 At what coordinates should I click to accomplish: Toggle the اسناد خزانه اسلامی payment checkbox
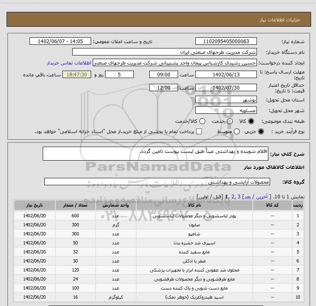click(x=199, y=131)
